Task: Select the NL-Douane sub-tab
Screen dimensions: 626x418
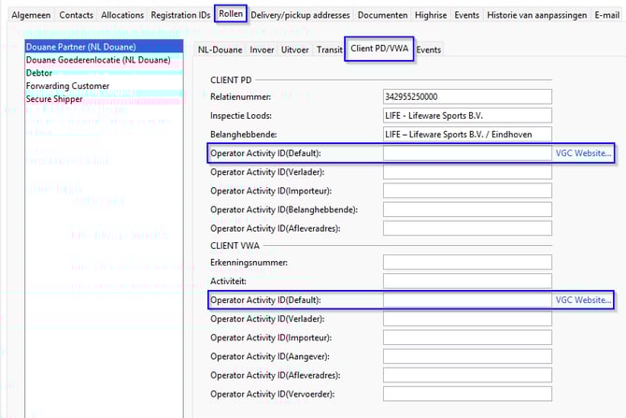Action: [x=221, y=50]
